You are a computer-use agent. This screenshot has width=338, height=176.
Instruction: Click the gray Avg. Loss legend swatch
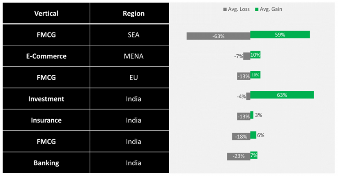[x=225, y=9]
